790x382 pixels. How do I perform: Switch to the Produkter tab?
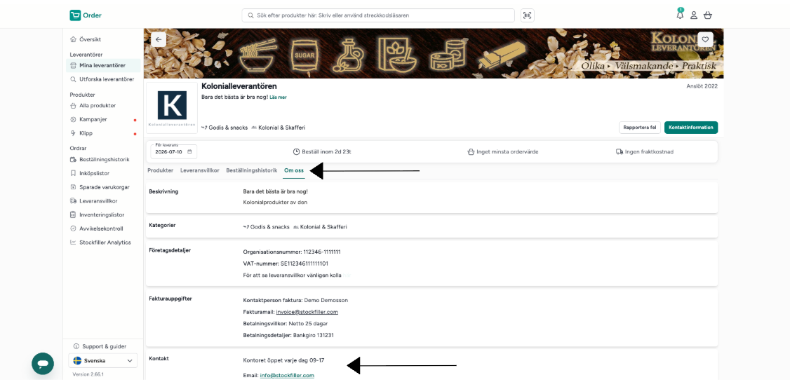(160, 170)
